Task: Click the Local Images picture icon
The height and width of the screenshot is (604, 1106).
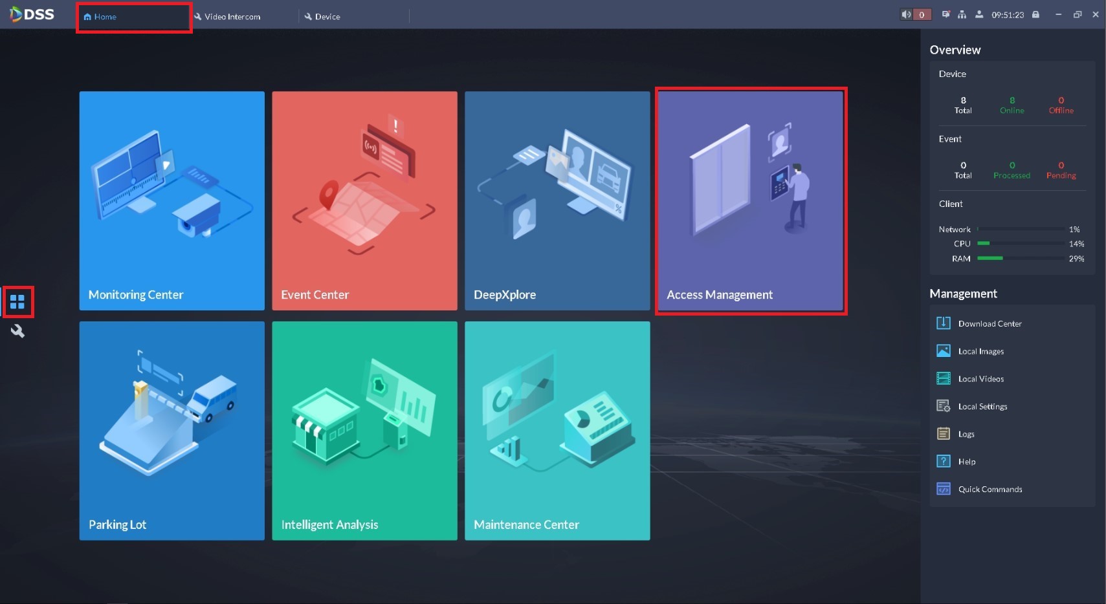Action: (x=944, y=351)
